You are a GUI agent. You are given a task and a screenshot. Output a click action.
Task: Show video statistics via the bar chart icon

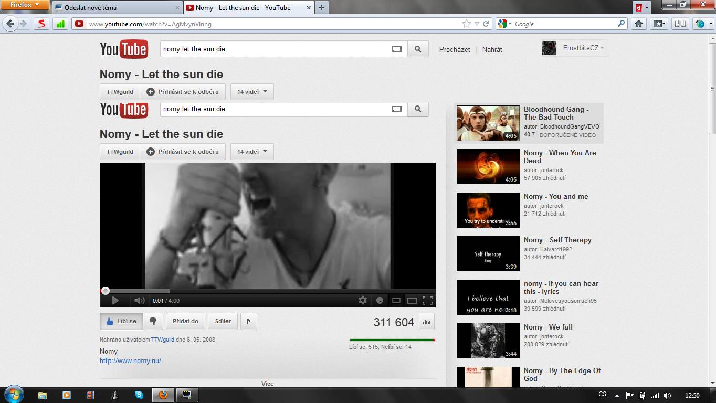coord(427,322)
